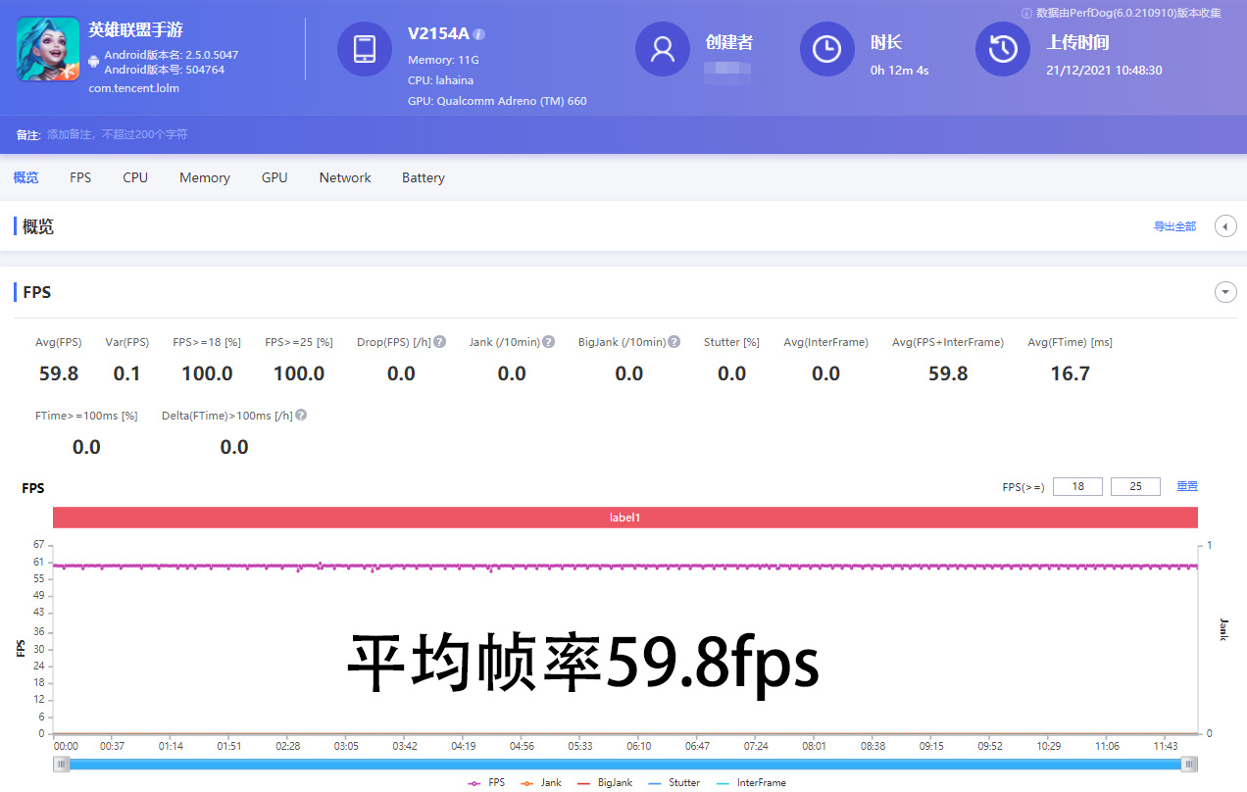Click the 创建者 creator person icon
Image resolution: width=1247 pixels, height=792 pixels.
pos(662,49)
